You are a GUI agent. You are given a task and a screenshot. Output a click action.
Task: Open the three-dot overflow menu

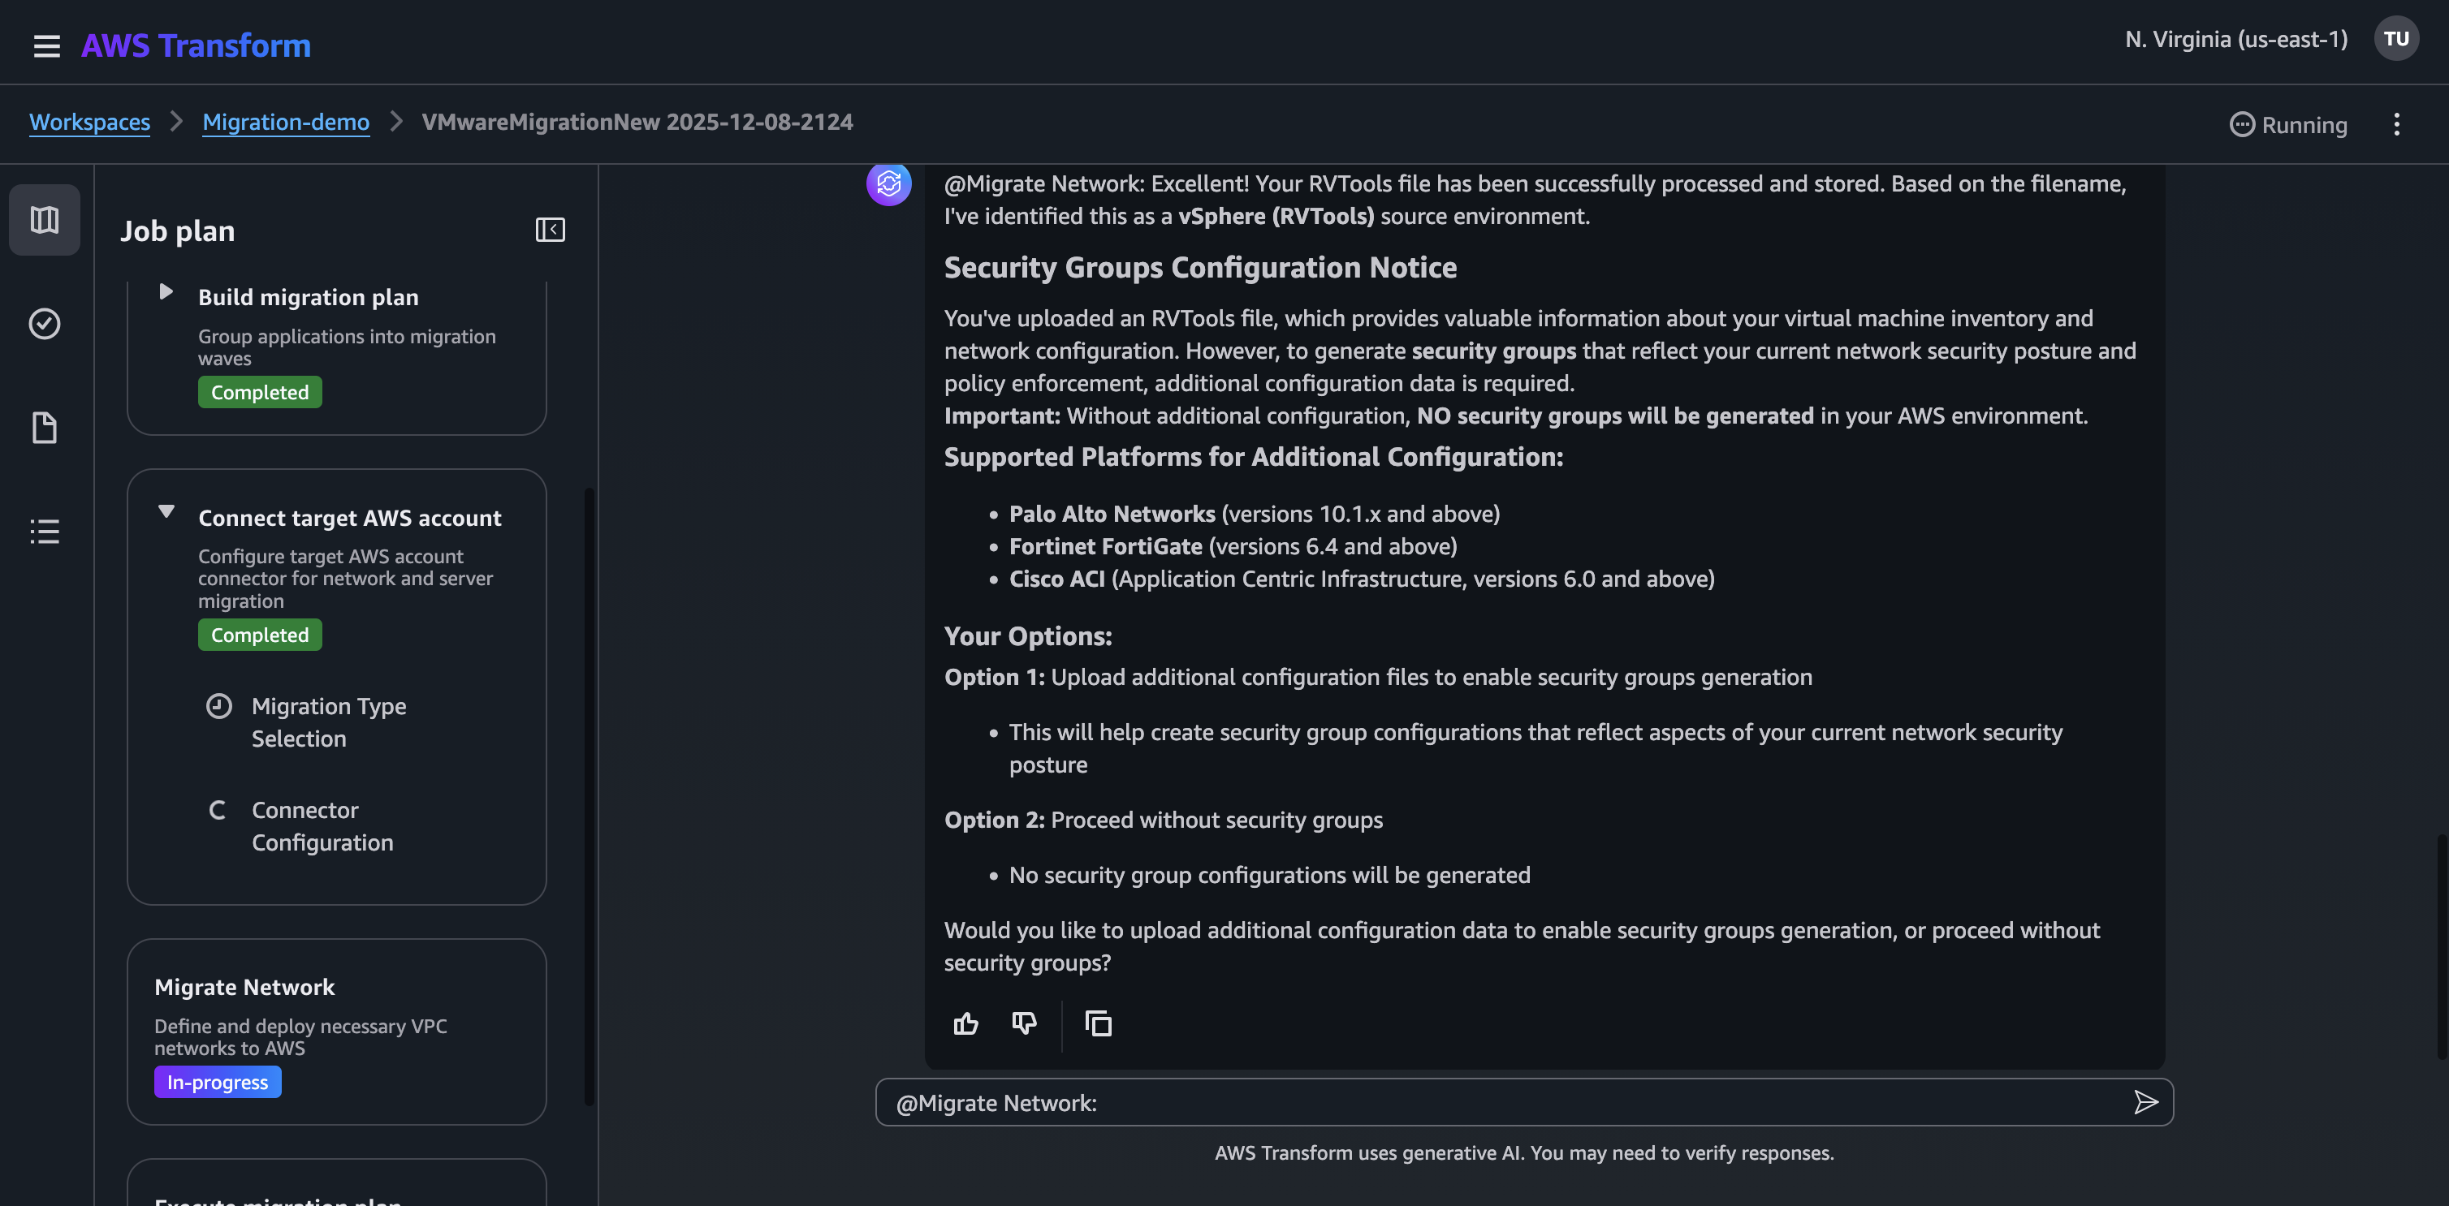coord(2397,124)
